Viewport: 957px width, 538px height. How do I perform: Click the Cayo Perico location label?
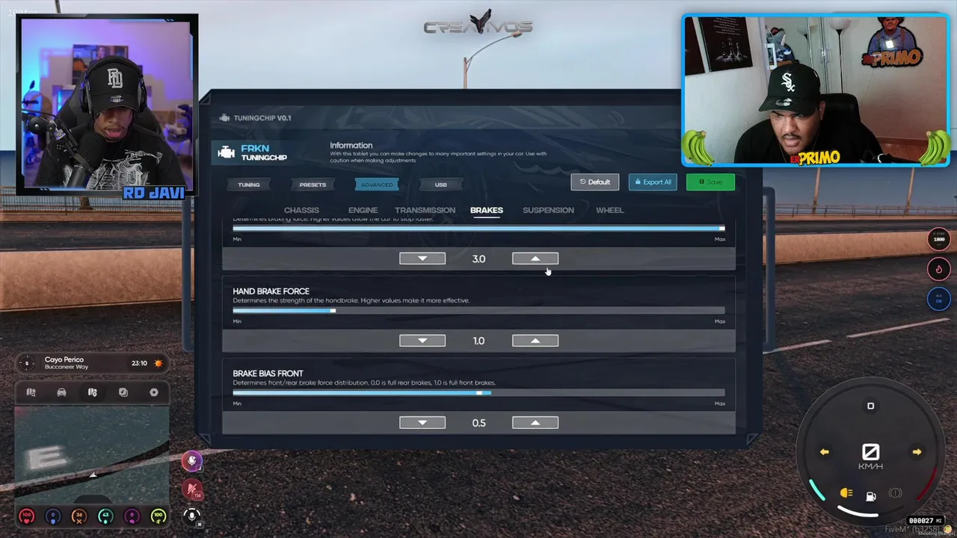point(64,359)
